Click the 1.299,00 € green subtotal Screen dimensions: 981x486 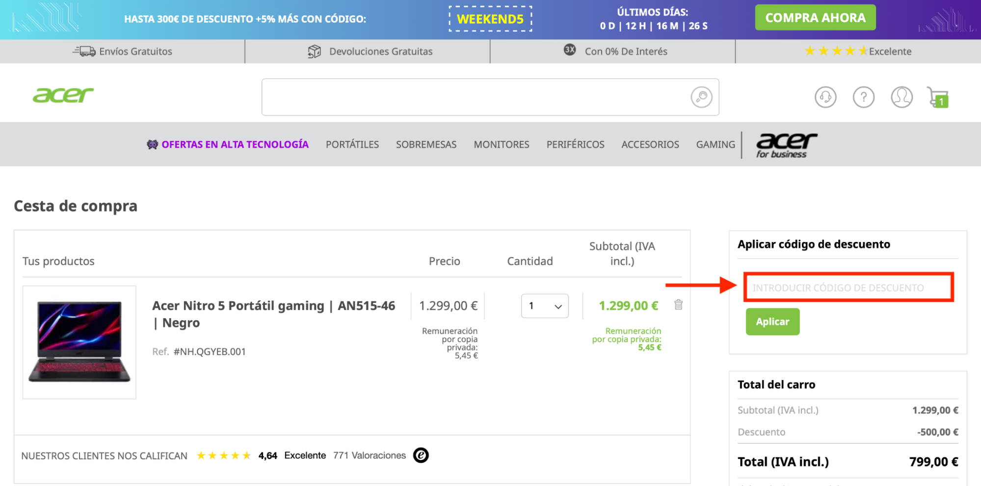click(x=628, y=306)
